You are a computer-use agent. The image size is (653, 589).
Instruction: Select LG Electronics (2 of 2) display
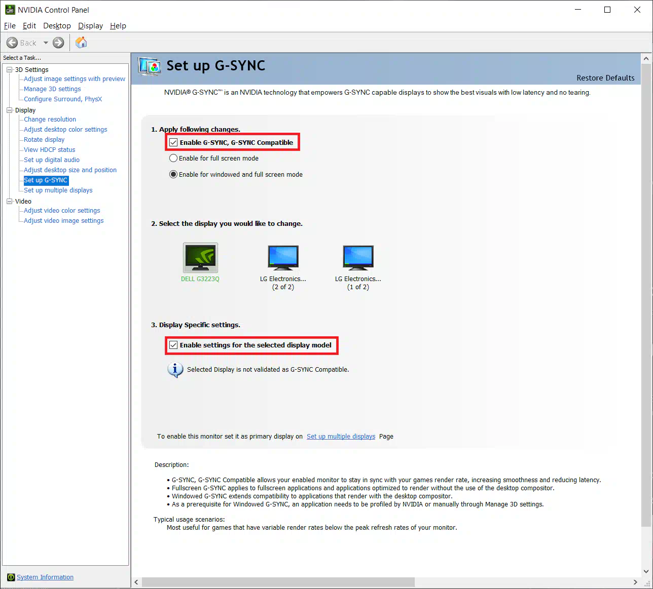click(283, 258)
